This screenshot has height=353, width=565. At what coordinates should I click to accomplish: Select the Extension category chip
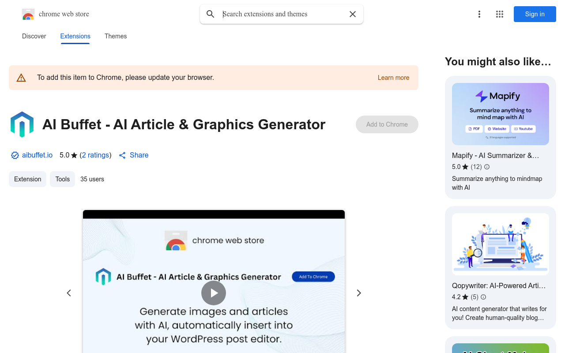[27, 179]
